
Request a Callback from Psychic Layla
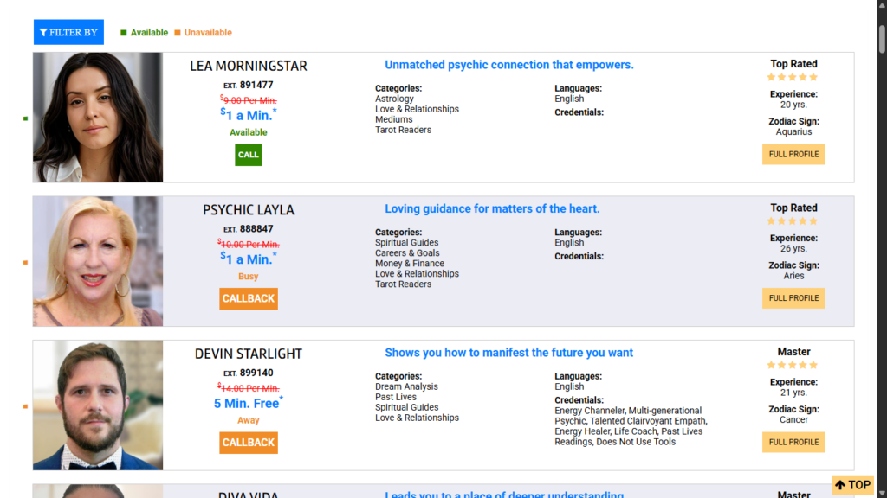coord(249,298)
